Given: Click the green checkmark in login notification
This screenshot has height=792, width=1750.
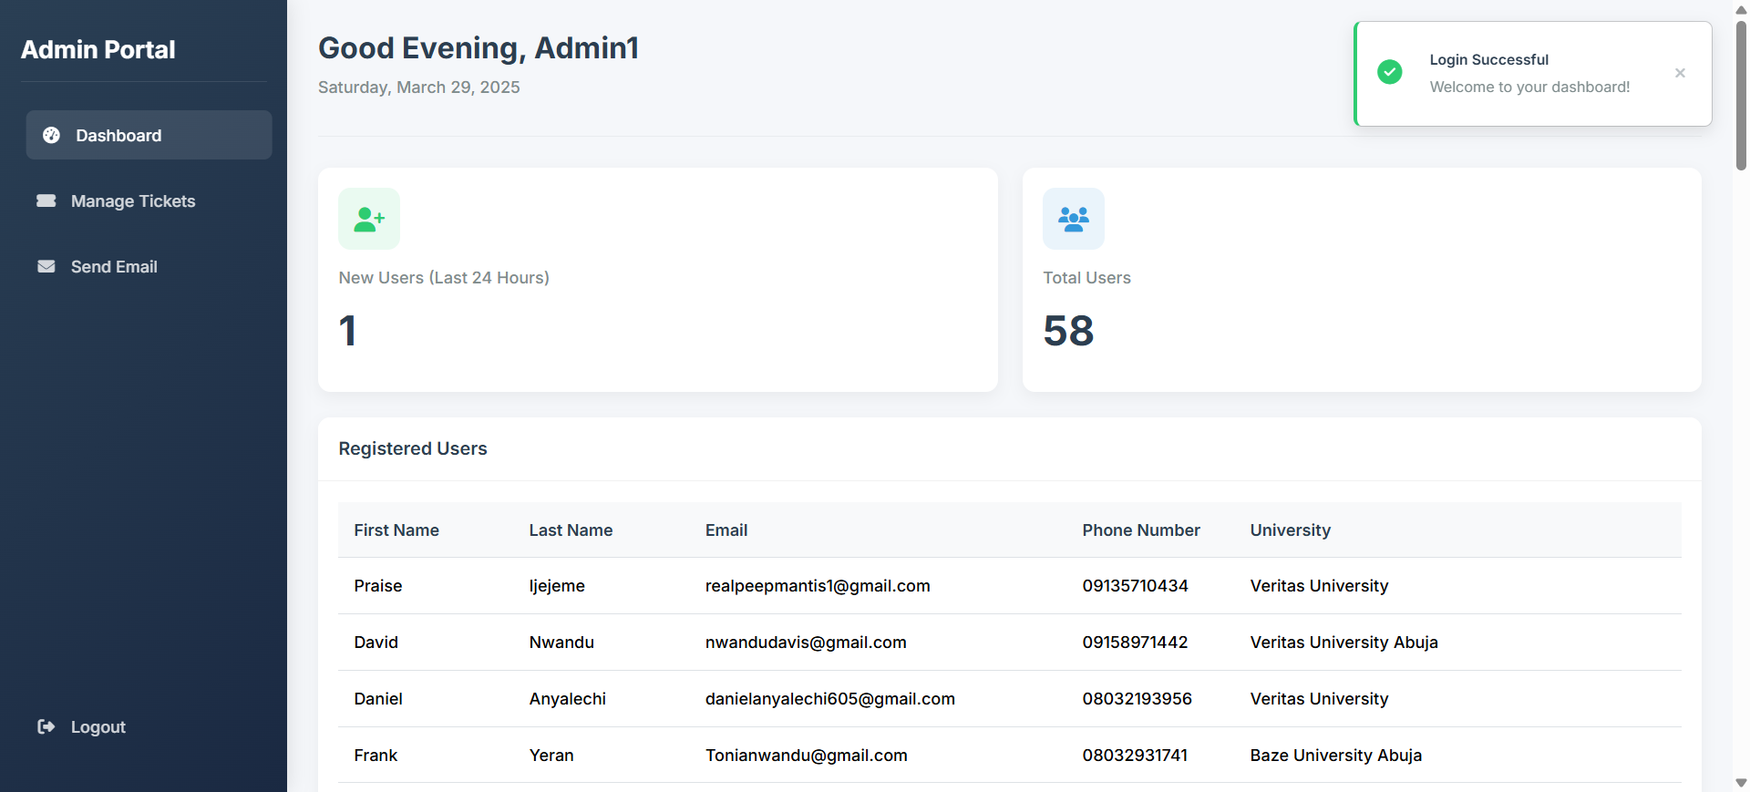Looking at the screenshot, I should [x=1390, y=72].
